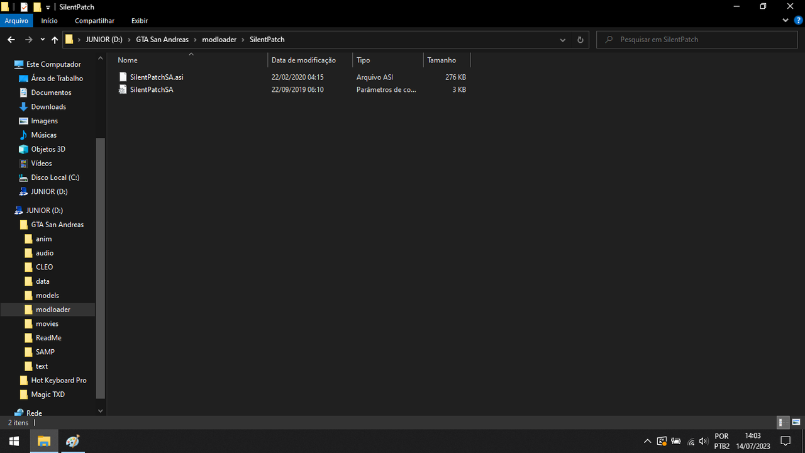Screen dimensions: 805x453
Task: Switch to details view layout
Action: (782, 422)
